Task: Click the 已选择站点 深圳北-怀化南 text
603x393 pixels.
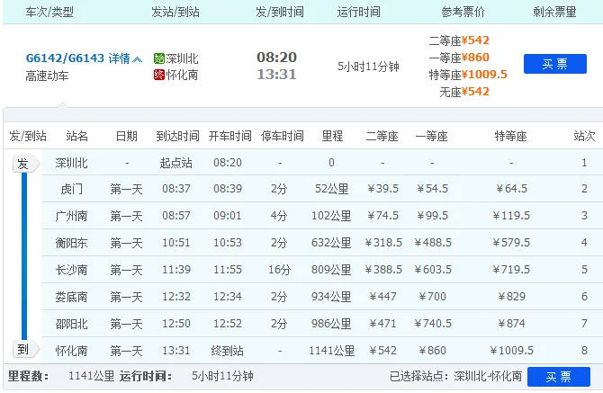Action: point(455,376)
